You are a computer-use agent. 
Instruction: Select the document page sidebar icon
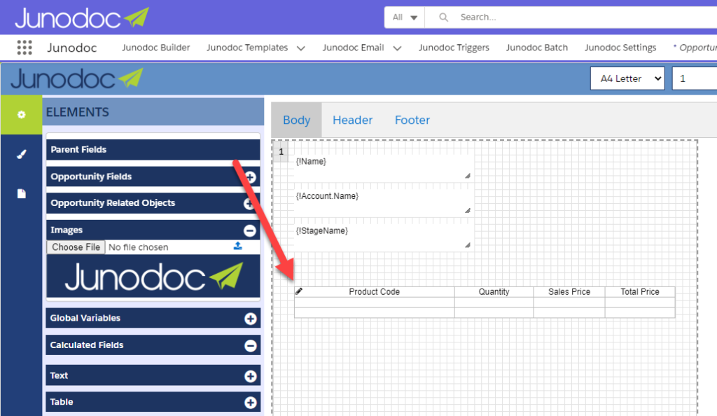22,194
